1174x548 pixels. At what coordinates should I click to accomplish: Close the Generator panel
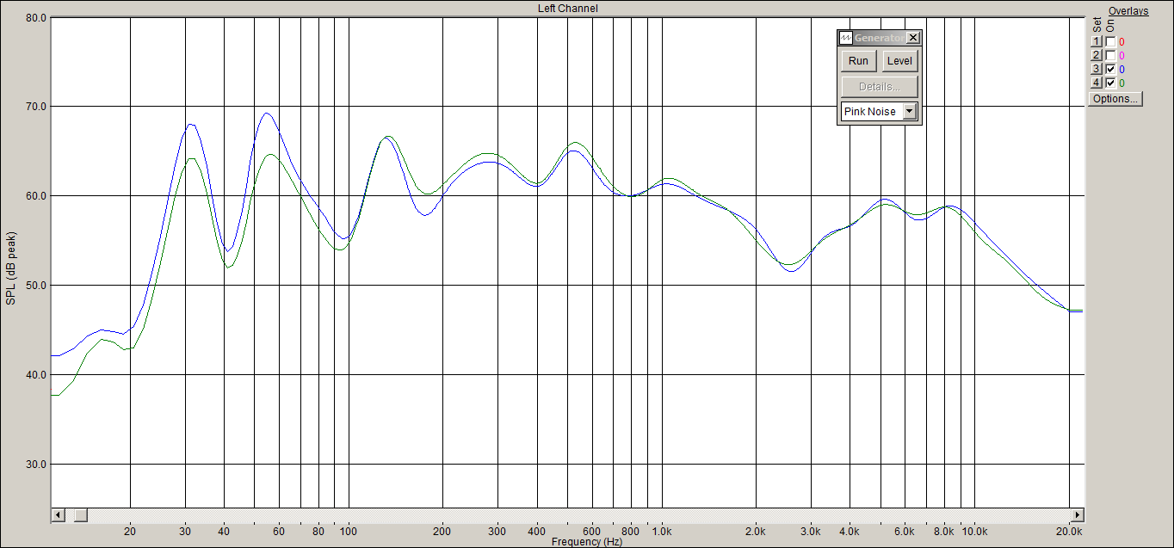click(913, 38)
